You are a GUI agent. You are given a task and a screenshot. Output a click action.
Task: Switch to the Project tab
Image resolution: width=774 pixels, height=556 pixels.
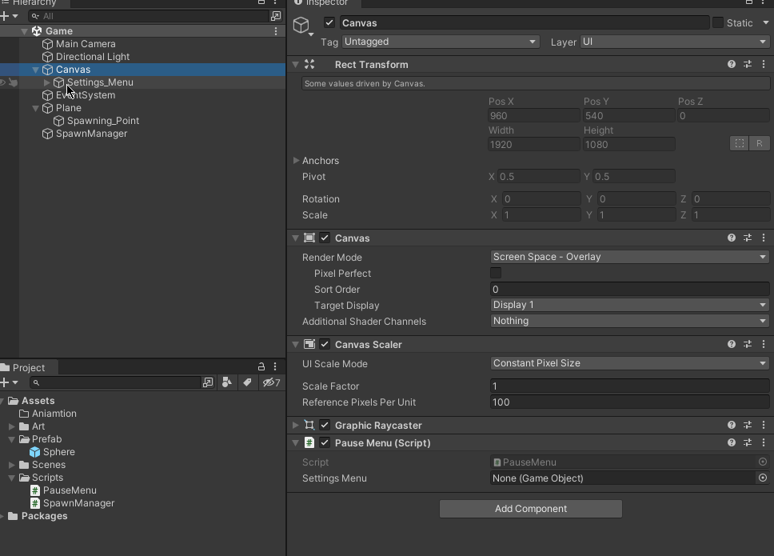point(29,367)
